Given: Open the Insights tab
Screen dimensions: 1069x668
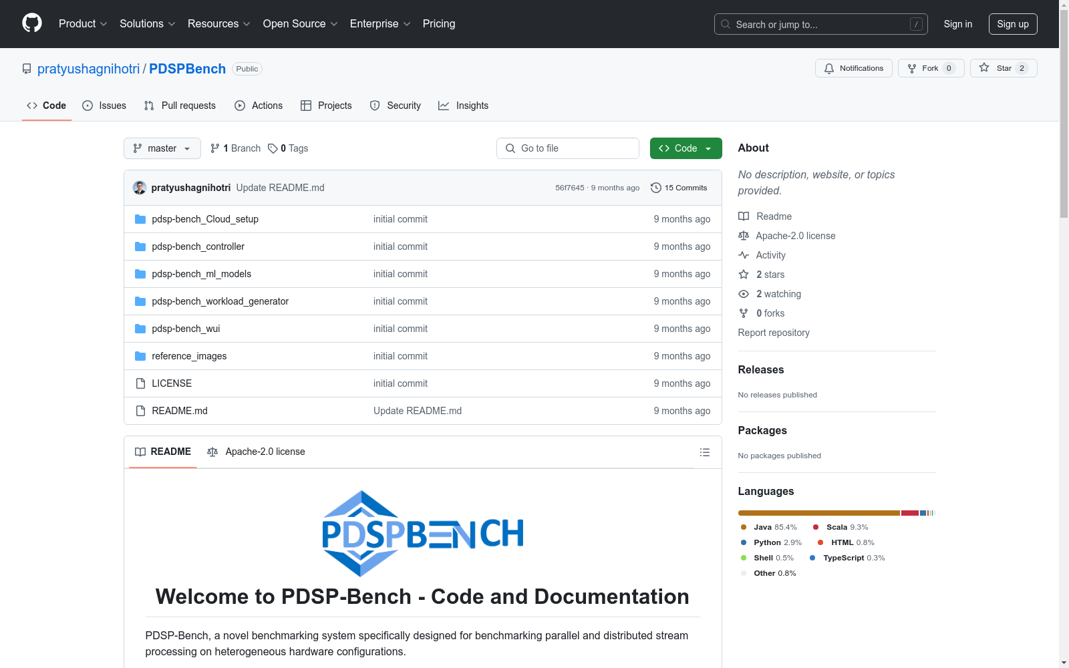Looking at the screenshot, I should click(x=463, y=106).
